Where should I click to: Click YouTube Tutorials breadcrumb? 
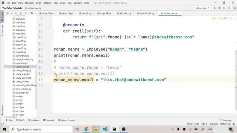click(x=12, y=8)
